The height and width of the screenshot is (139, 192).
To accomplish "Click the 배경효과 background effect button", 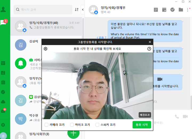I will tap(145, 115).
